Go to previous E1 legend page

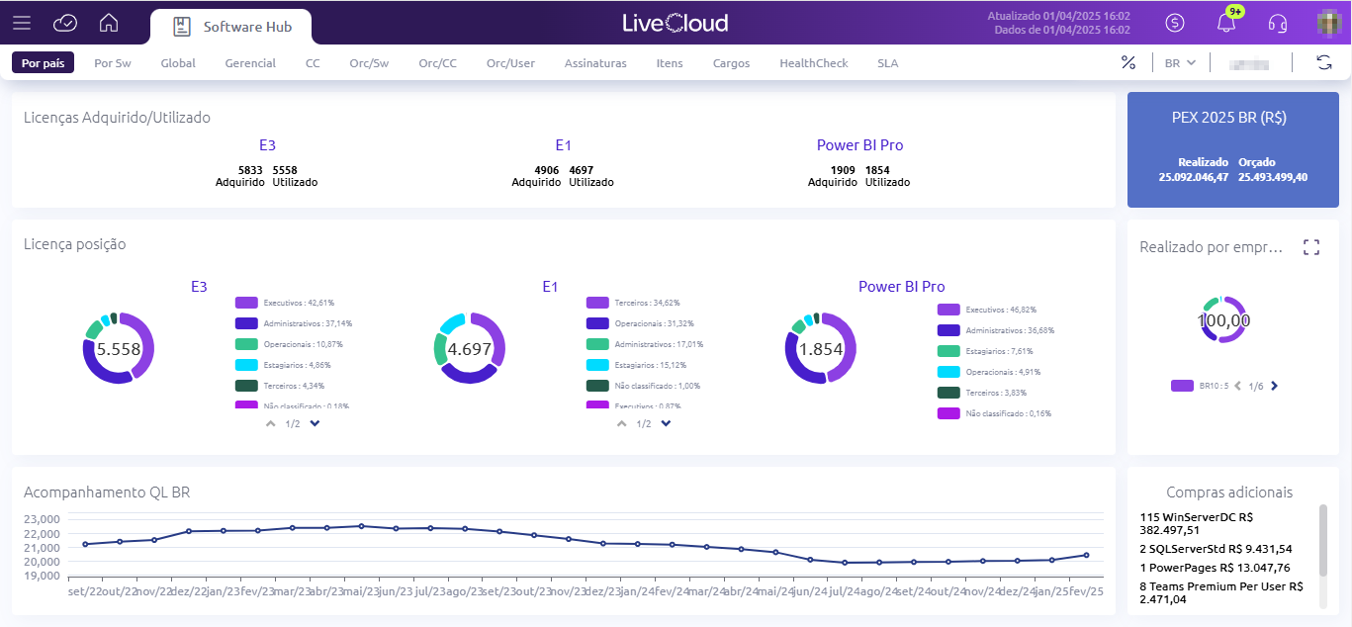[x=622, y=423]
